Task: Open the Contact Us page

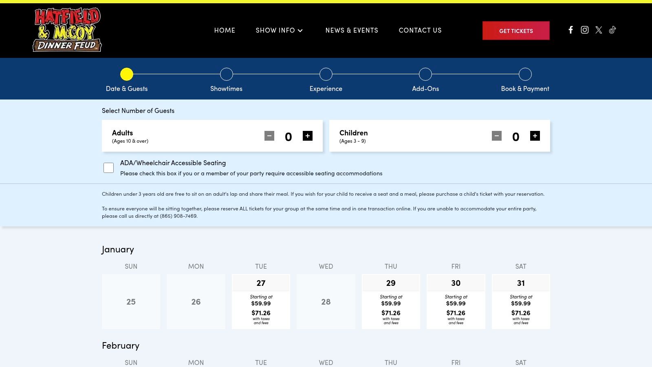Action: click(x=420, y=30)
